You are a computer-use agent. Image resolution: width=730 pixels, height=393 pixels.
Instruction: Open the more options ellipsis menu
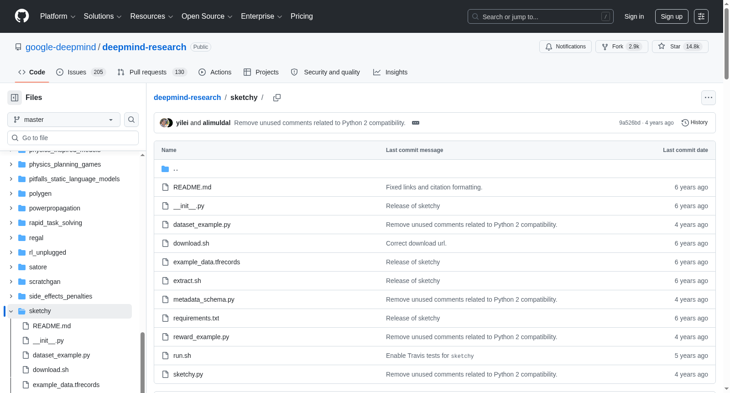[x=709, y=98]
